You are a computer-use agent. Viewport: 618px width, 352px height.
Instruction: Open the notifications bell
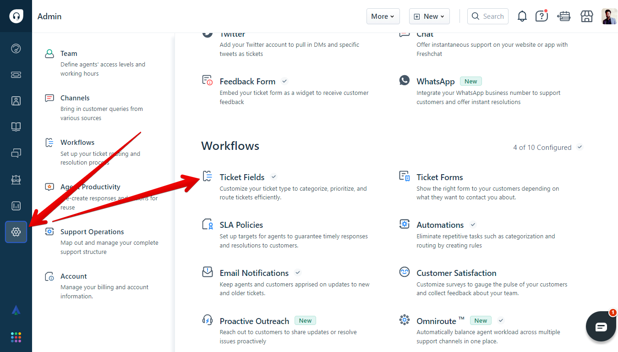522,16
